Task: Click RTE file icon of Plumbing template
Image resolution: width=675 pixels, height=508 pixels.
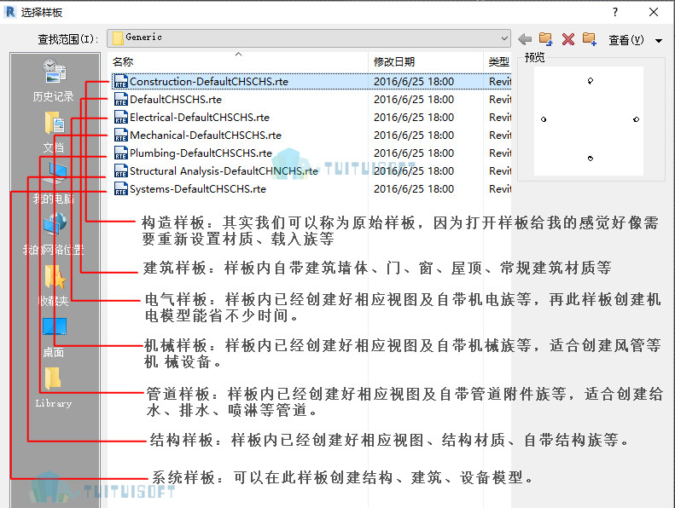Action: coord(121,153)
